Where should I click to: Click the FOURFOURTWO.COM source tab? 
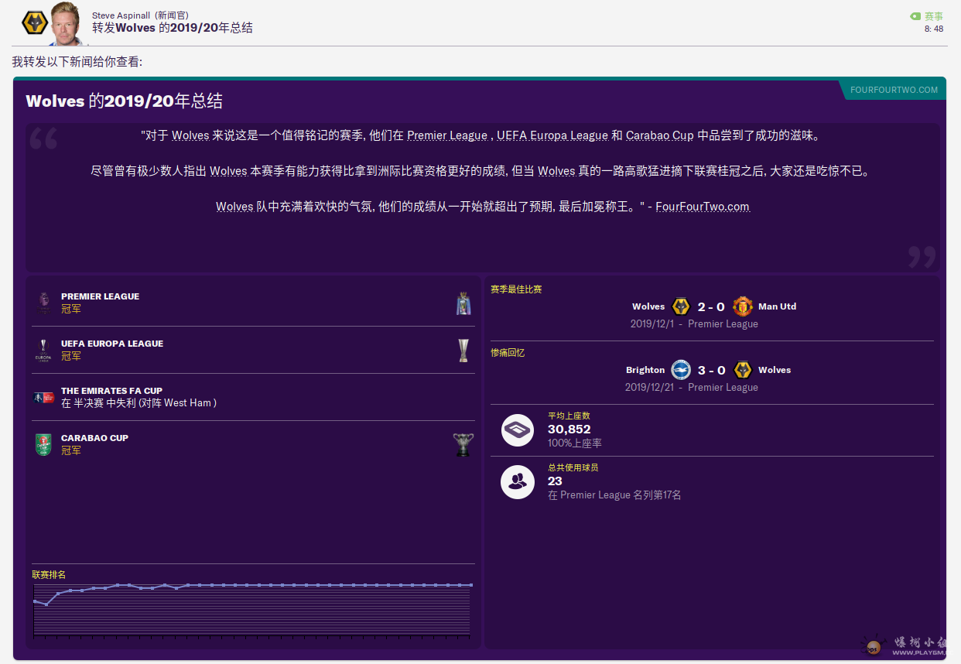[x=894, y=90]
